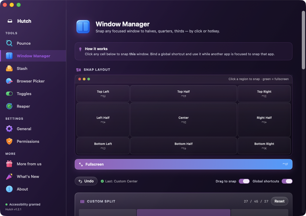Open the Pounce tool
This screenshot has width=306, height=216.
(33, 43)
